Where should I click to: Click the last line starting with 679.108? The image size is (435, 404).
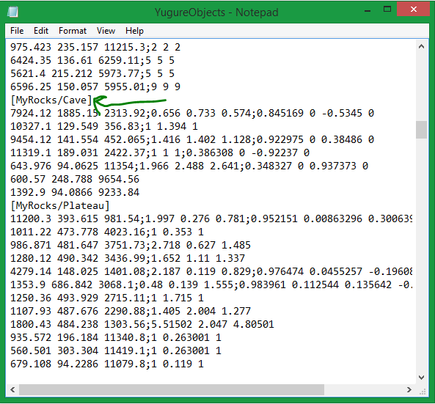coord(107,364)
